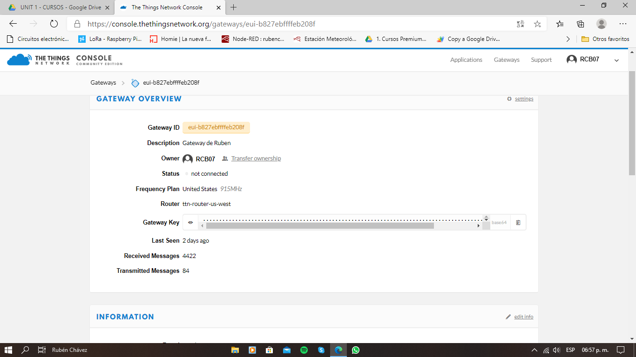Refresh the current page

click(54, 24)
